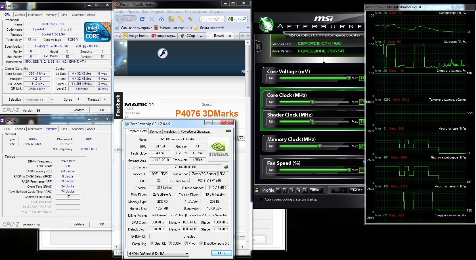Image resolution: width=476 pixels, height=260 pixels.
Task: Enable apply overclocking at system startup
Action: click(x=261, y=199)
